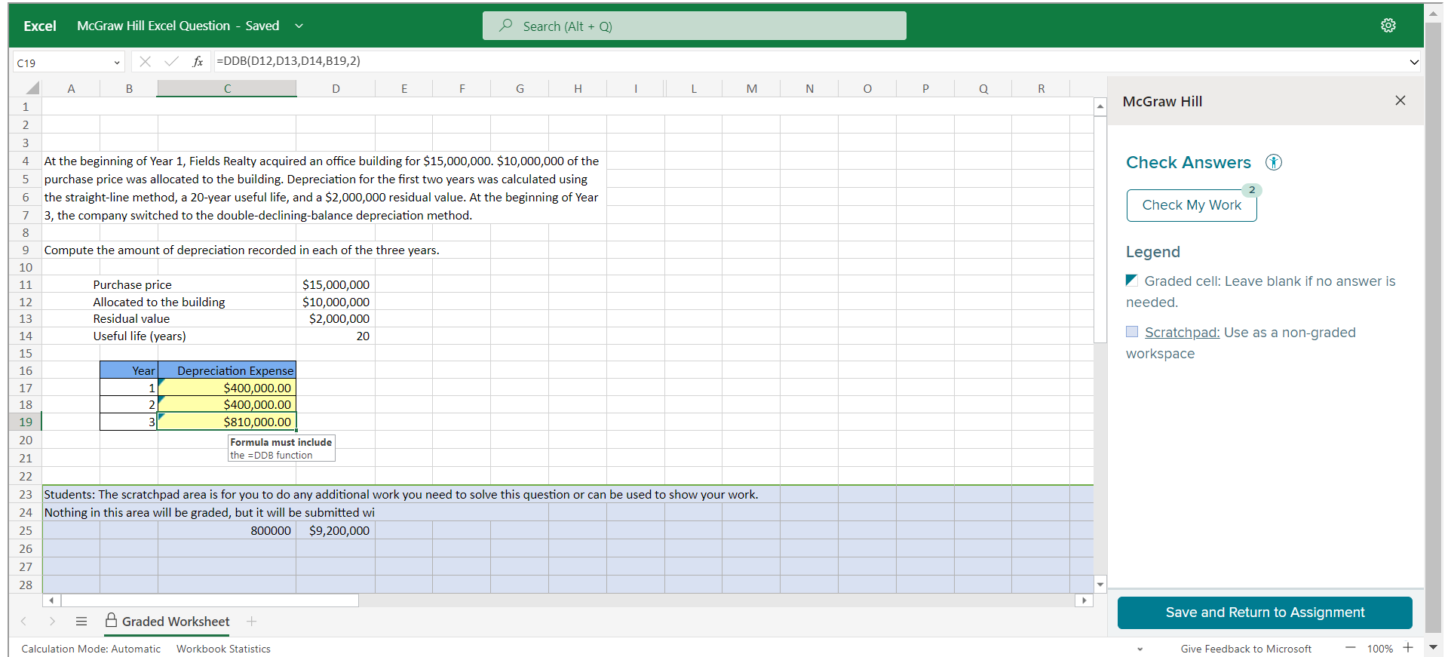Click Save and Return to Assignment
This screenshot has height=657, width=1448.
[x=1265, y=612]
